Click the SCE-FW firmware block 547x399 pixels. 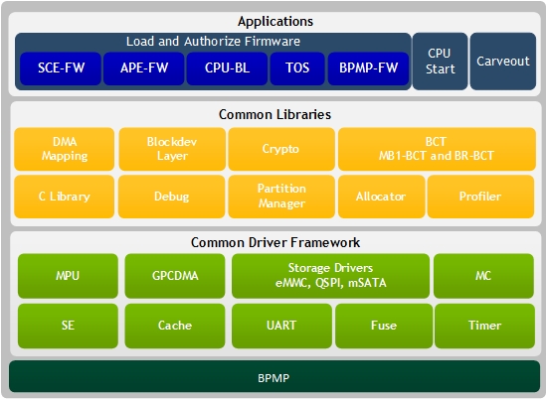pos(61,68)
